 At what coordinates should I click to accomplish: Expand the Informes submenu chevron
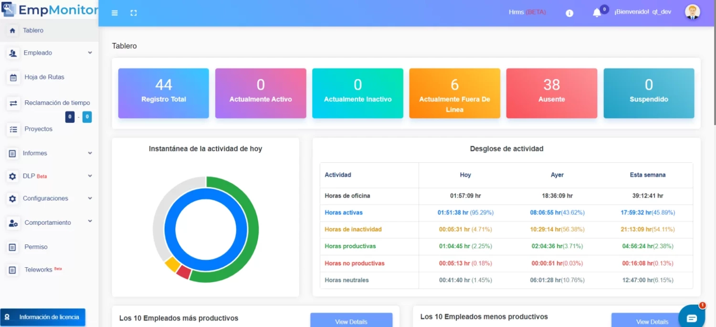90,153
